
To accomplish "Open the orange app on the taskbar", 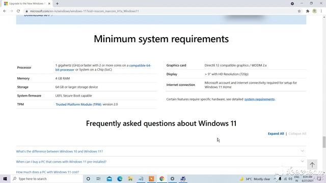I will [151, 178].
